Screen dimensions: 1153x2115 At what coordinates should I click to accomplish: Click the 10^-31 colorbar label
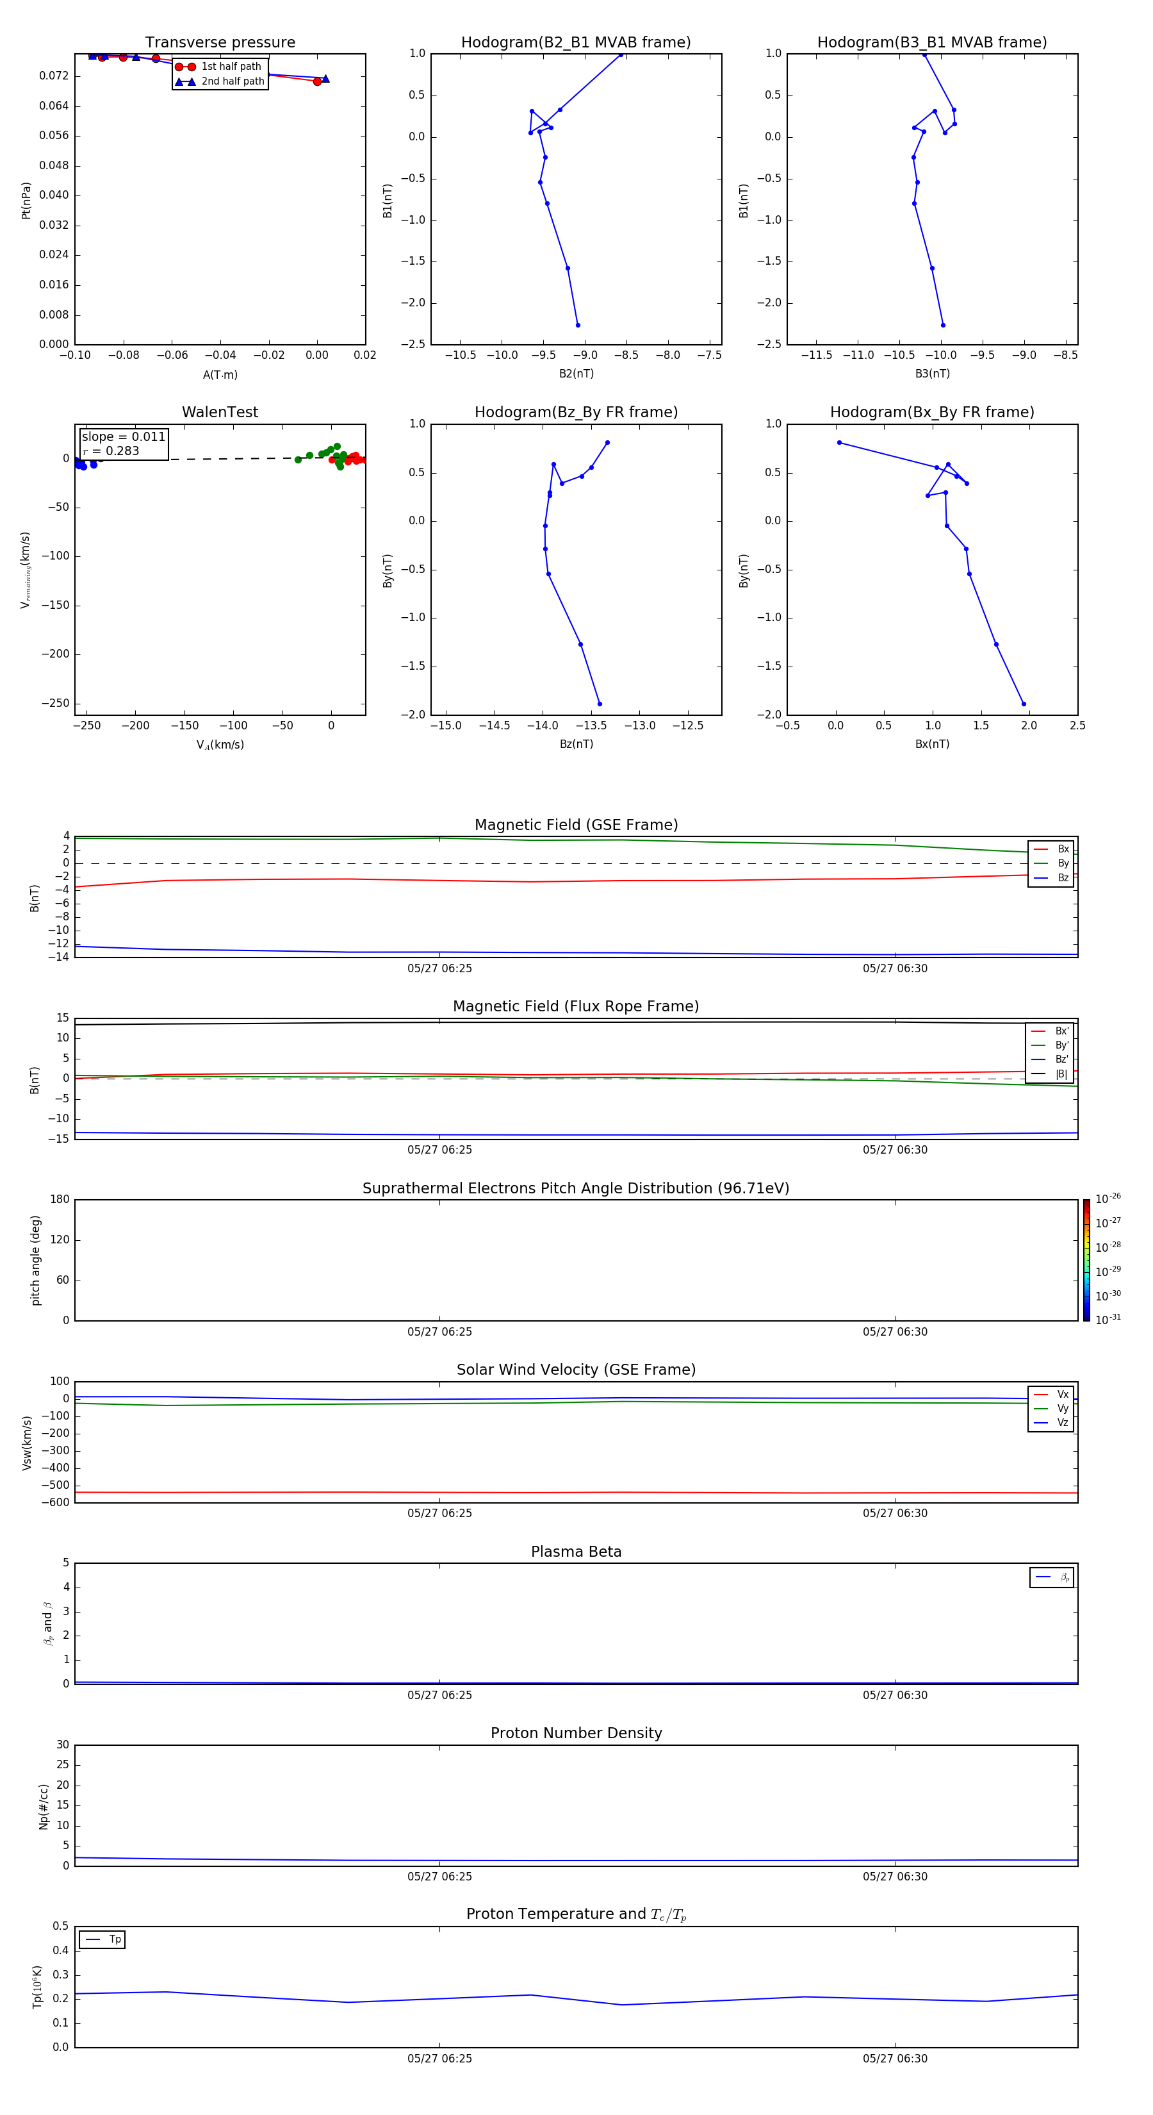(x=1108, y=1320)
